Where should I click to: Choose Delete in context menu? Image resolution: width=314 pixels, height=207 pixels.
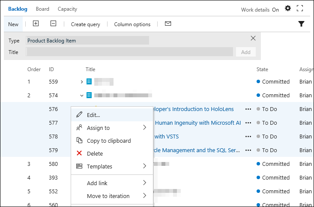pos(95,153)
